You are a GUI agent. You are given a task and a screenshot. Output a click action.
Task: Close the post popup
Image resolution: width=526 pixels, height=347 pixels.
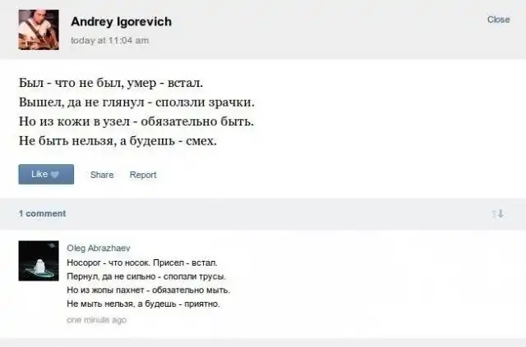click(x=498, y=20)
